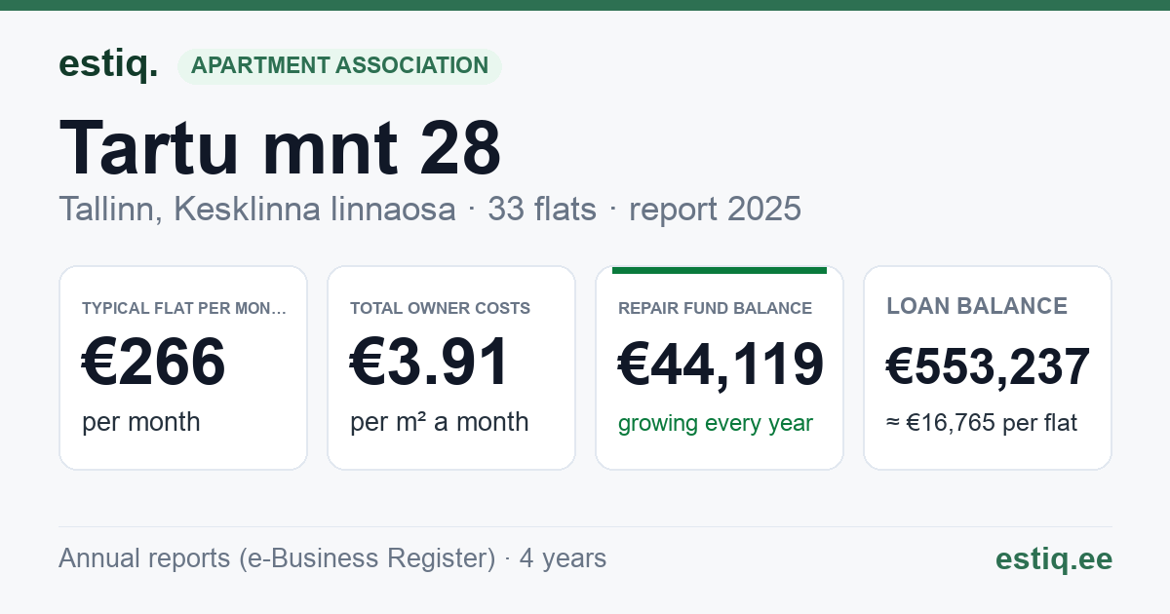Click the estiq. logo
Screen dimensions: 1170x614
(x=108, y=64)
